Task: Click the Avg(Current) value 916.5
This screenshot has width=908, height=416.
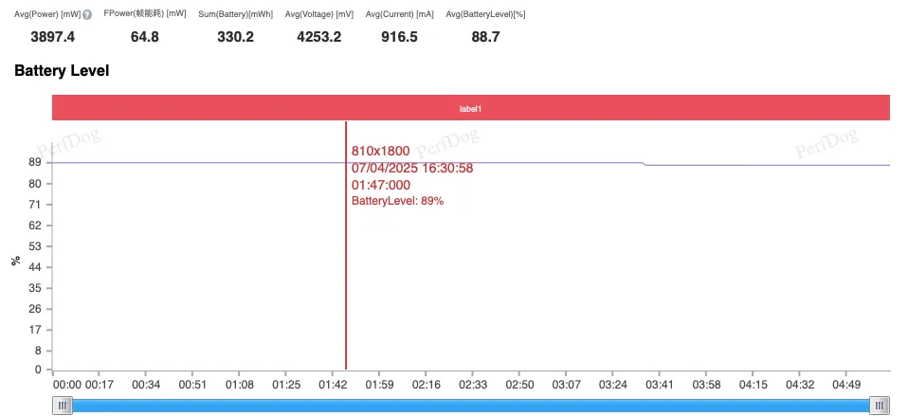Action: pyautogui.click(x=398, y=37)
